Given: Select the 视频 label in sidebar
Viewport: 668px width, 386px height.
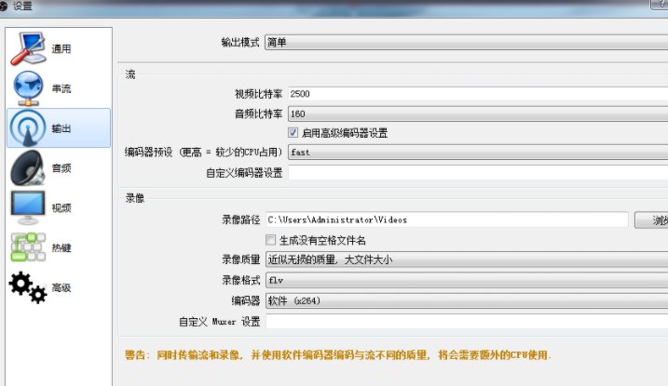Looking at the screenshot, I should 61,207.
